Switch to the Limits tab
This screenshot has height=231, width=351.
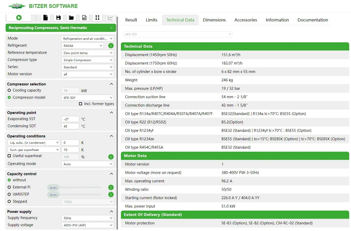coord(151,20)
